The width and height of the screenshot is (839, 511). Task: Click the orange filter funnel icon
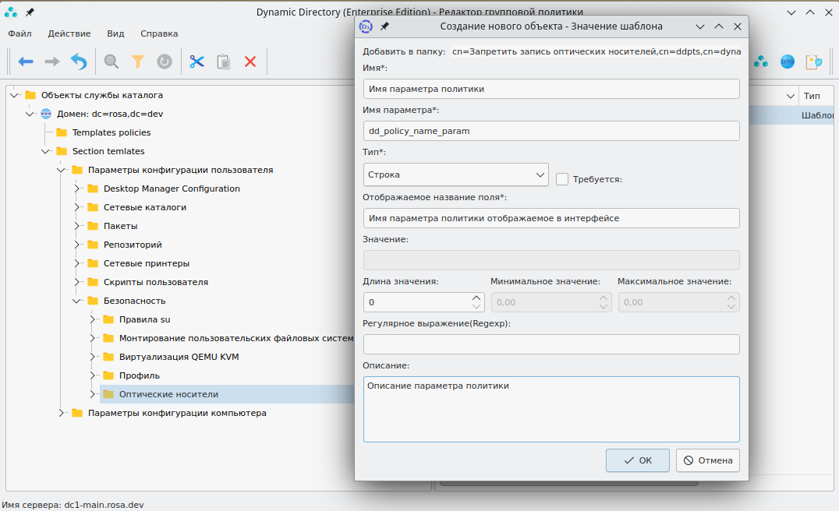(138, 62)
